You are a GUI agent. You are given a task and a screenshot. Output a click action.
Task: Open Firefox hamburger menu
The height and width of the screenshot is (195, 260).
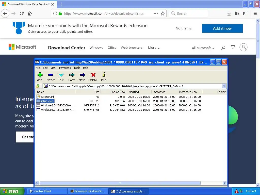click(x=255, y=13)
